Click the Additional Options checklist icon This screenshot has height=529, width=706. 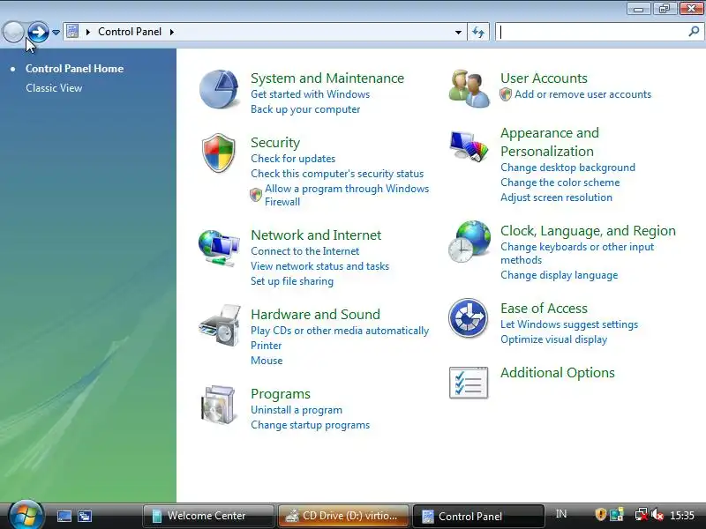pyautogui.click(x=469, y=383)
